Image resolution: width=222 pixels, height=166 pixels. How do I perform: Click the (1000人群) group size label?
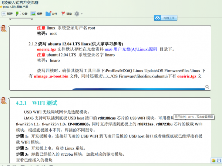10,7
